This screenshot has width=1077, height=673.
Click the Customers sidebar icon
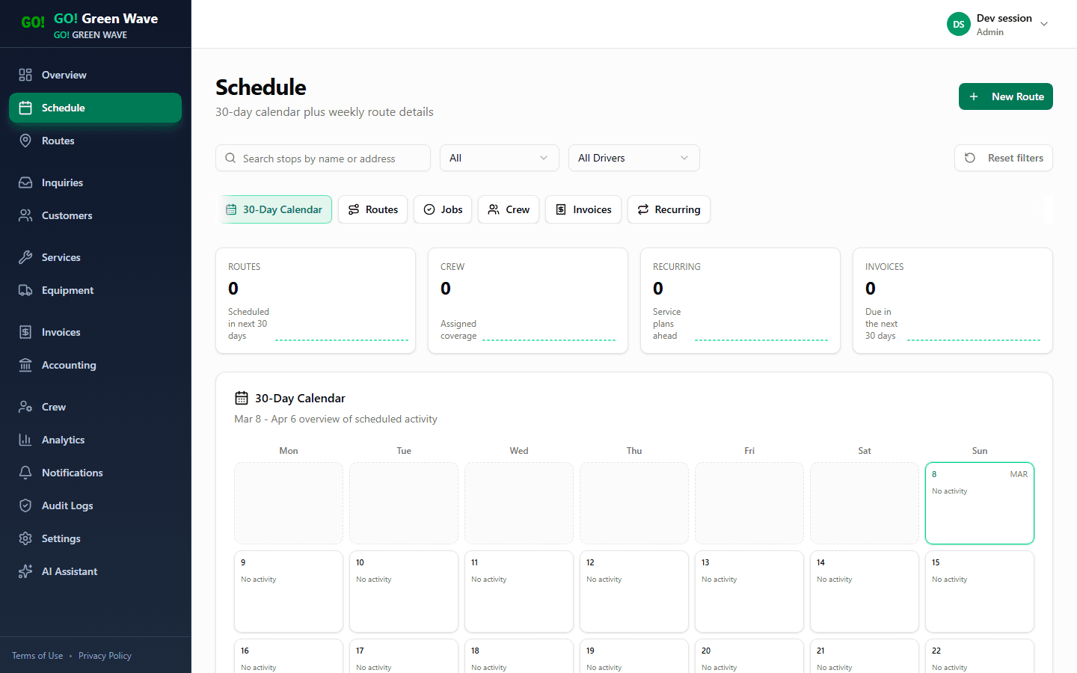(25, 215)
